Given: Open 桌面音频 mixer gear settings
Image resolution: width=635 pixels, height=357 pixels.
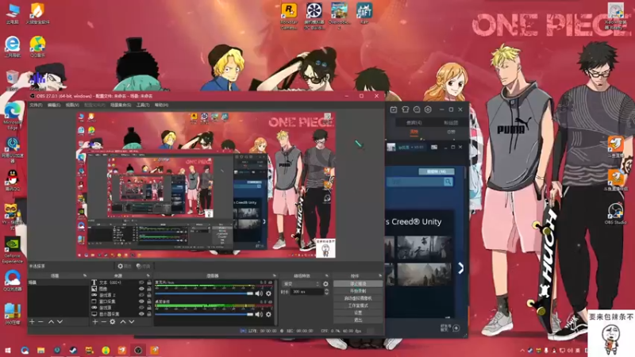Looking at the screenshot, I should [268, 314].
